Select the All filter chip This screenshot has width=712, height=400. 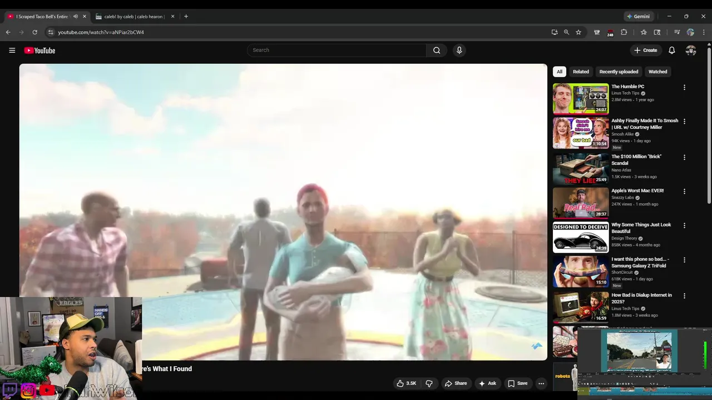pyautogui.click(x=560, y=72)
